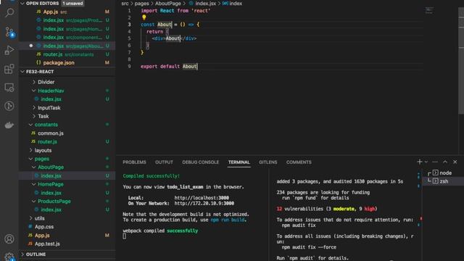
Task: Click the '1 unsaved' badge
Action: pos(72,4)
